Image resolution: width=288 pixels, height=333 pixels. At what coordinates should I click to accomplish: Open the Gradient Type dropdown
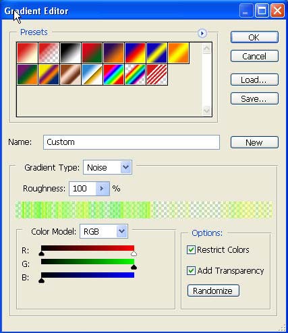tap(107, 167)
